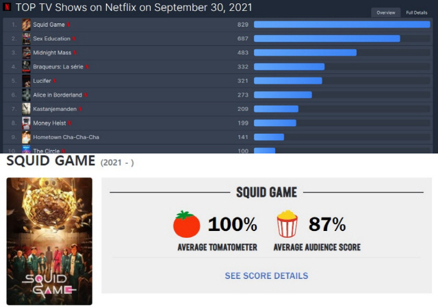Click the Money Heist poster thumbnail
The image size is (438, 307).
26,123
